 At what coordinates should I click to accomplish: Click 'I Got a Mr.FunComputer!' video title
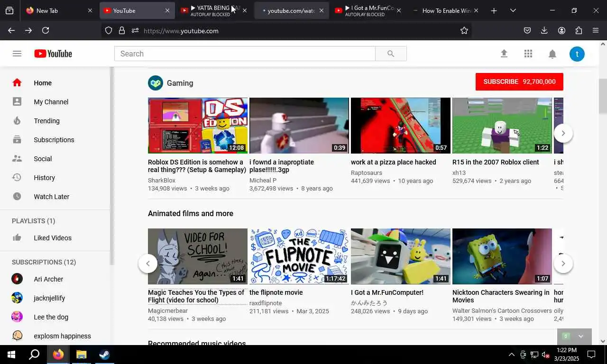(x=387, y=292)
